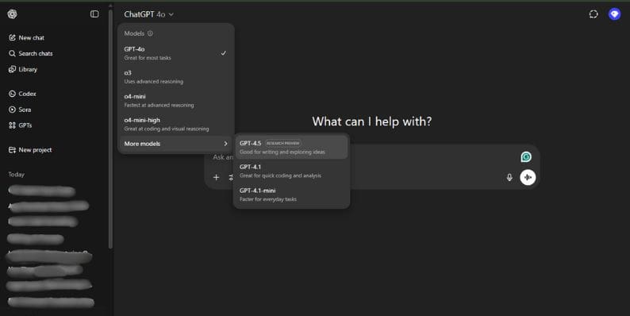Click the sidebar vertical scrollbar

(110, 129)
